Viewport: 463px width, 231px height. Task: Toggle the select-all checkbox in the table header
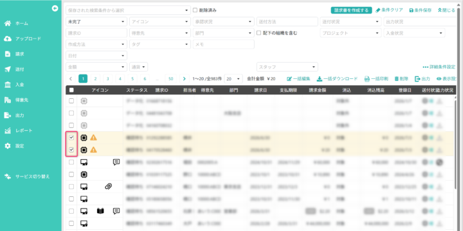71,90
